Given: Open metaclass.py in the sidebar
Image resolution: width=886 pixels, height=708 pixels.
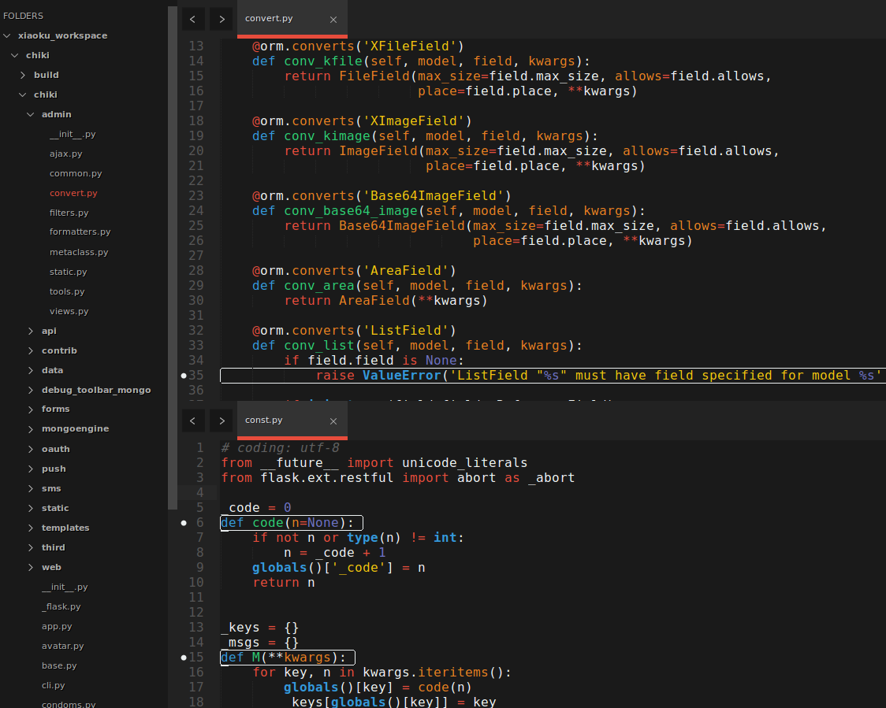Looking at the screenshot, I should point(79,252).
